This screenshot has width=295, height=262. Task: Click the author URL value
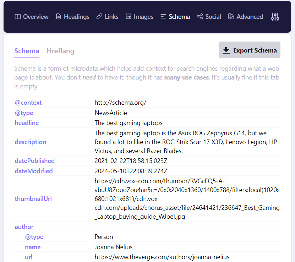[162, 257]
